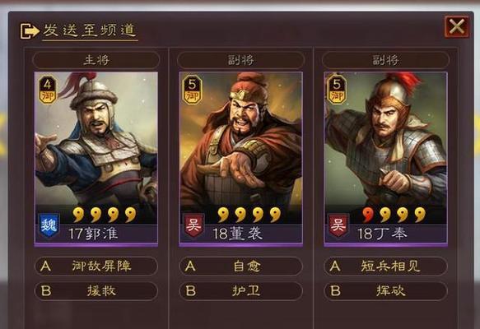The height and width of the screenshot is (329, 480).
Task: Select skill B 援救
Action: click(x=96, y=291)
